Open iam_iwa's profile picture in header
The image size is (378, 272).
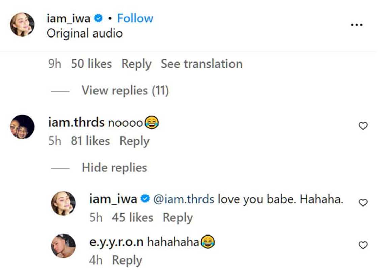click(22, 25)
